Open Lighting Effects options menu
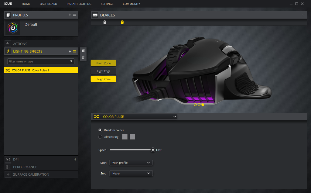The height and width of the screenshot is (193, 311). pyautogui.click(x=75, y=51)
